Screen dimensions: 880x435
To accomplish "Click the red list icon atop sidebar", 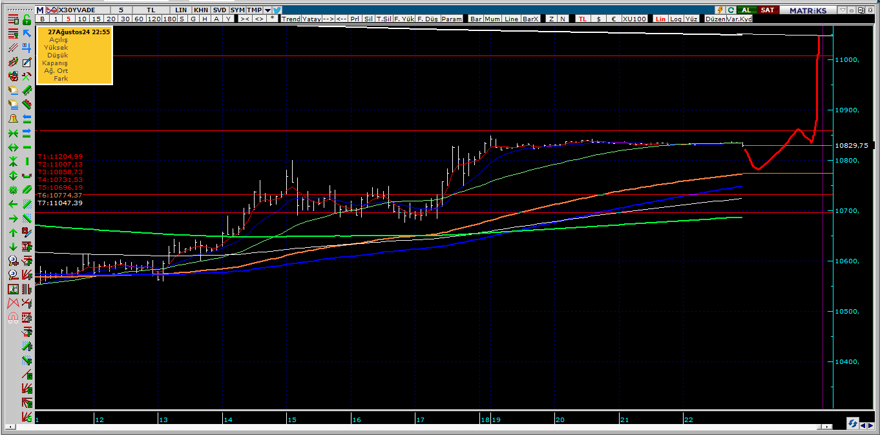I will (x=13, y=19).
